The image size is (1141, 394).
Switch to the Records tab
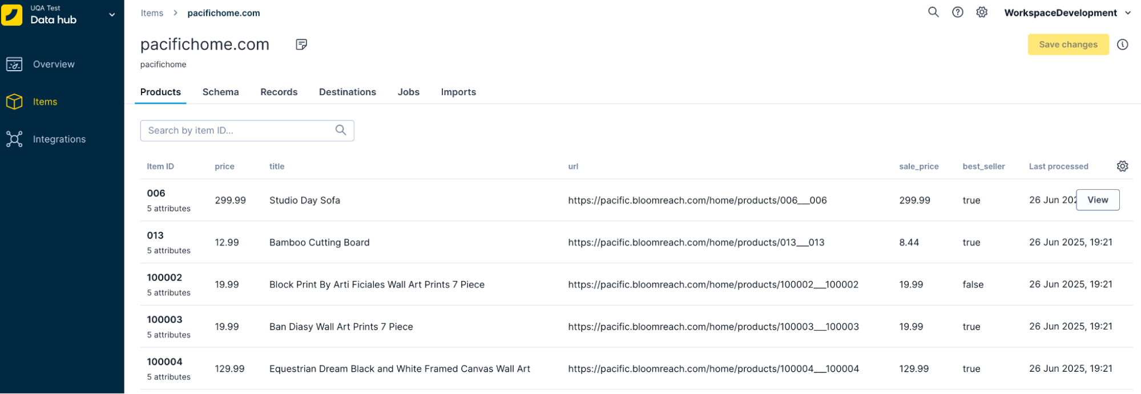click(279, 92)
